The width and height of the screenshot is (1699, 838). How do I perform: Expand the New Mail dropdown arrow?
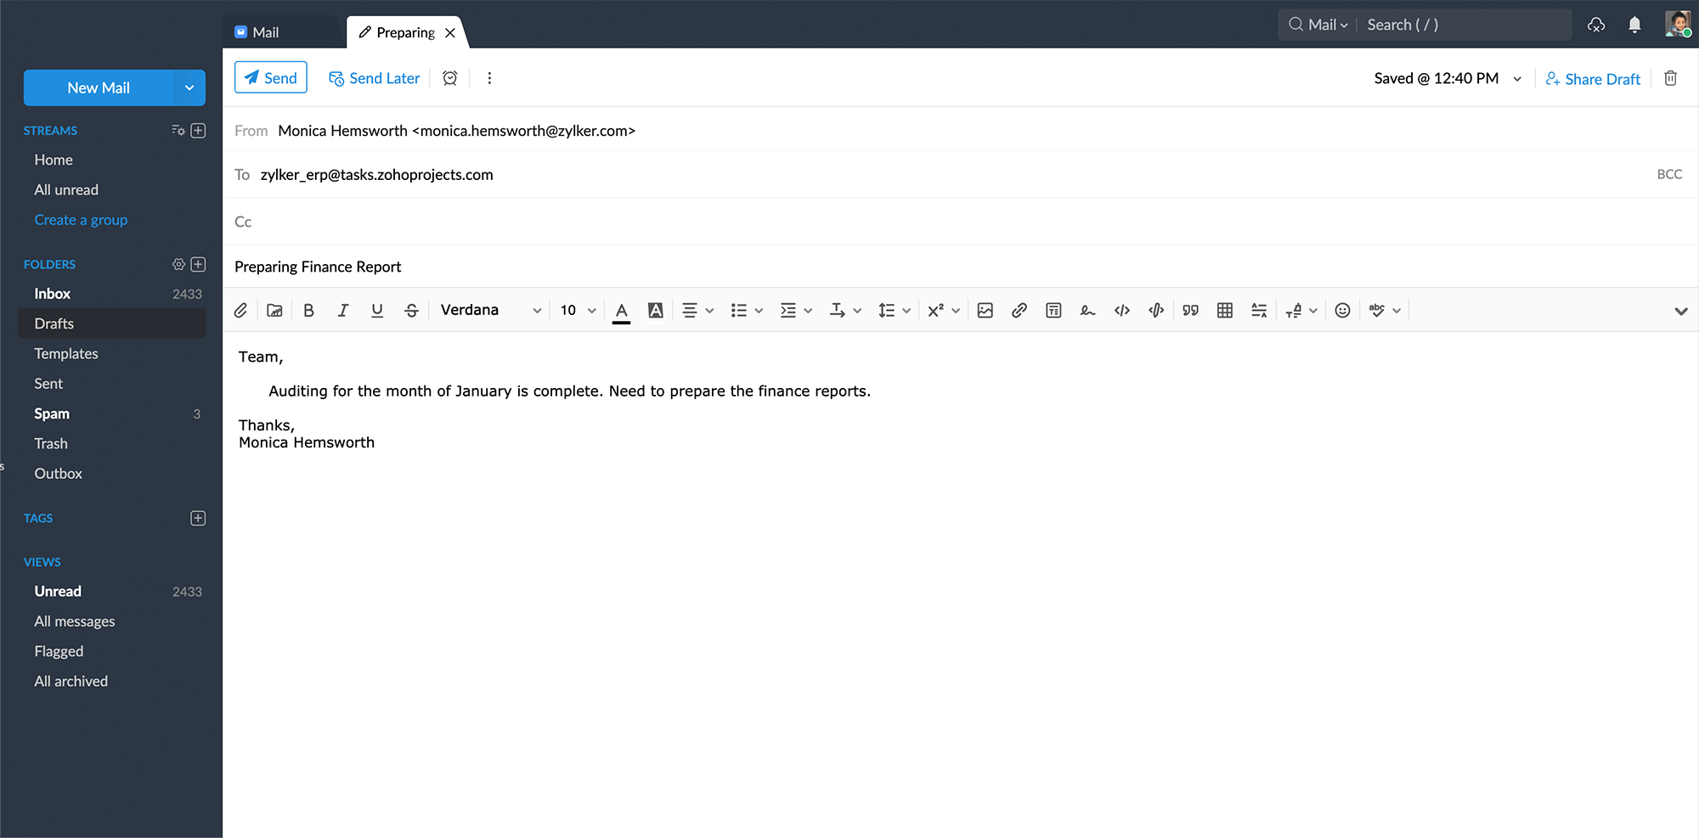click(189, 87)
